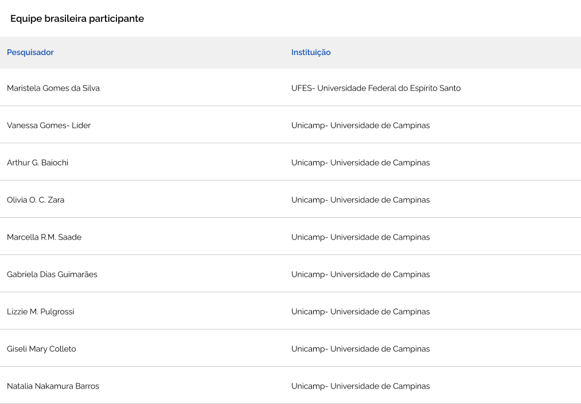Screen dimensions: 581x404
Task: Click on Arthur G. Baiochi
Action: click(x=37, y=163)
